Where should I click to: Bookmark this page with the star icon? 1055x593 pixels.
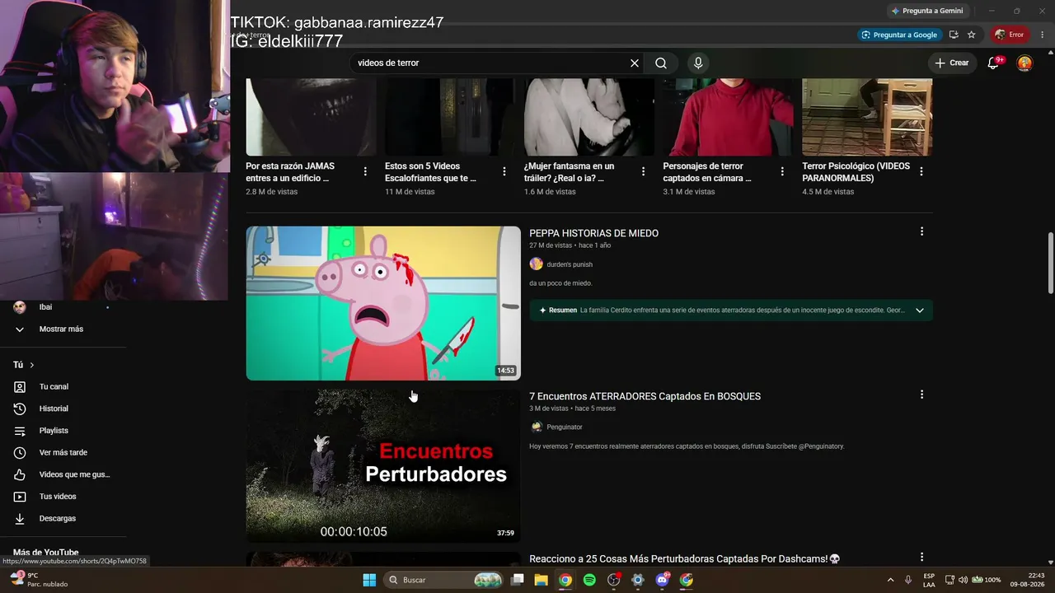[x=972, y=35]
